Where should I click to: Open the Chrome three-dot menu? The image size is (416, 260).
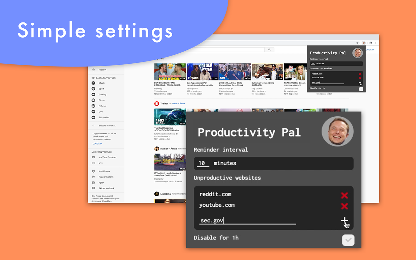pyautogui.click(x=376, y=43)
